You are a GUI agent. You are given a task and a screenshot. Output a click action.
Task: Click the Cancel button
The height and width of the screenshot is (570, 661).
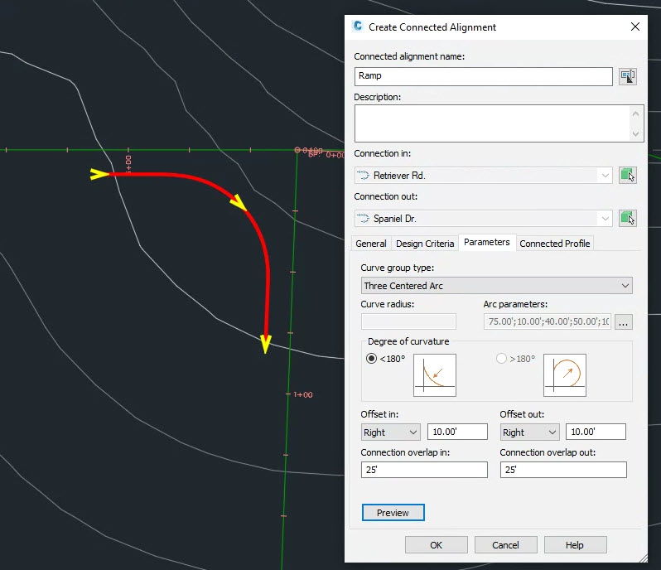(506, 545)
